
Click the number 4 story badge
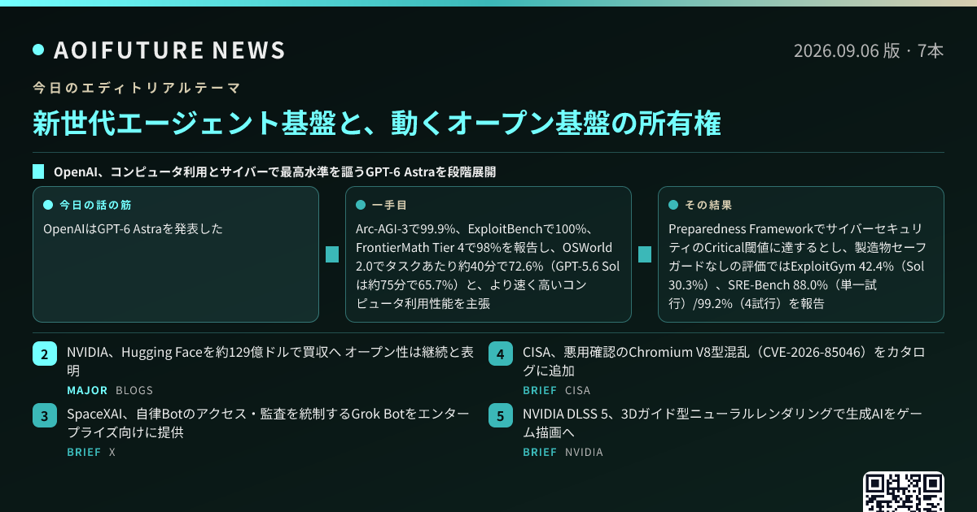click(501, 354)
